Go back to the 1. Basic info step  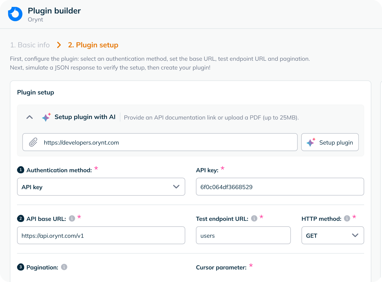(x=30, y=45)
